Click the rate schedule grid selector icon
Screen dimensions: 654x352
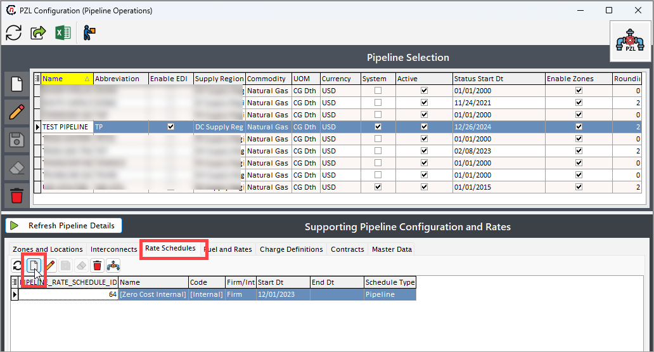point(15,282)
